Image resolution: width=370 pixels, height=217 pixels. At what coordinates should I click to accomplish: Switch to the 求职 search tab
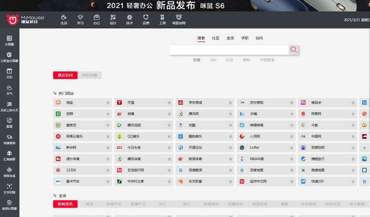[x=245, y=38]
